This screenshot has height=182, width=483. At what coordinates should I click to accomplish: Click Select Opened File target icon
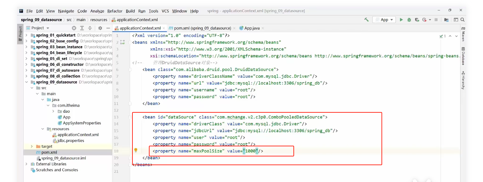coord(74,28)
